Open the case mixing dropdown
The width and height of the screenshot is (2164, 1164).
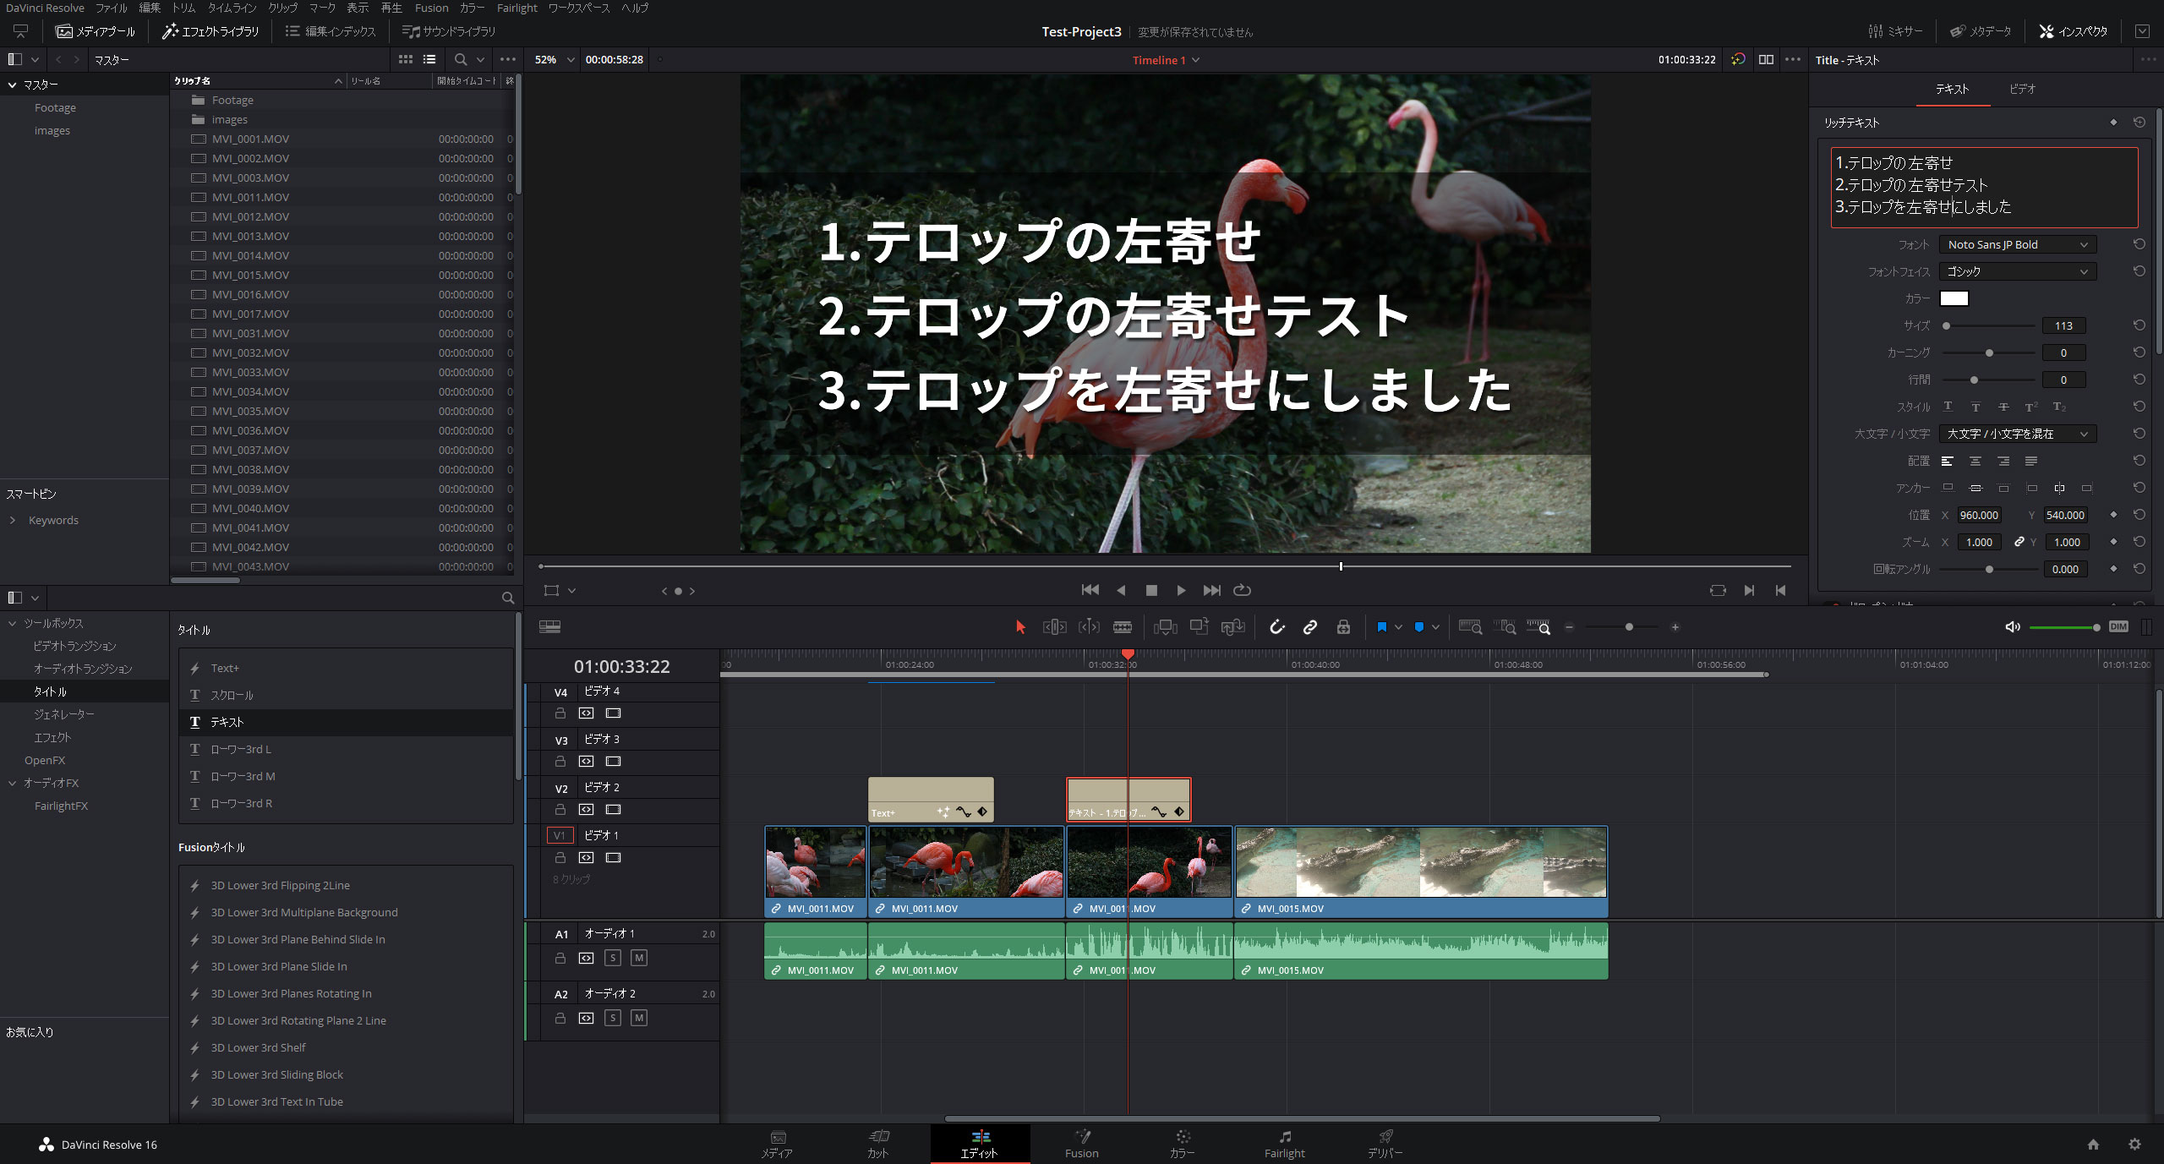(2017, 434)
